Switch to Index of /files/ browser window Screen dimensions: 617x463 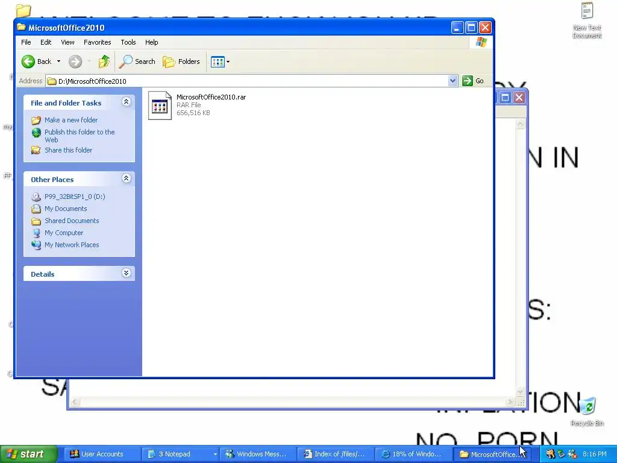pos(335,454)
